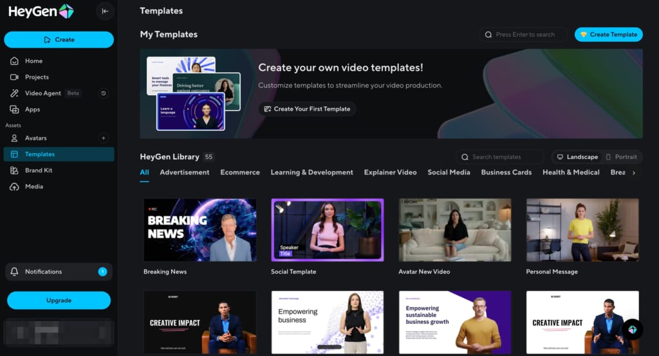Click the Video Agent wand icon
Image resolution: width=659 pixels, height=356 pixels.
pos(14,93)
